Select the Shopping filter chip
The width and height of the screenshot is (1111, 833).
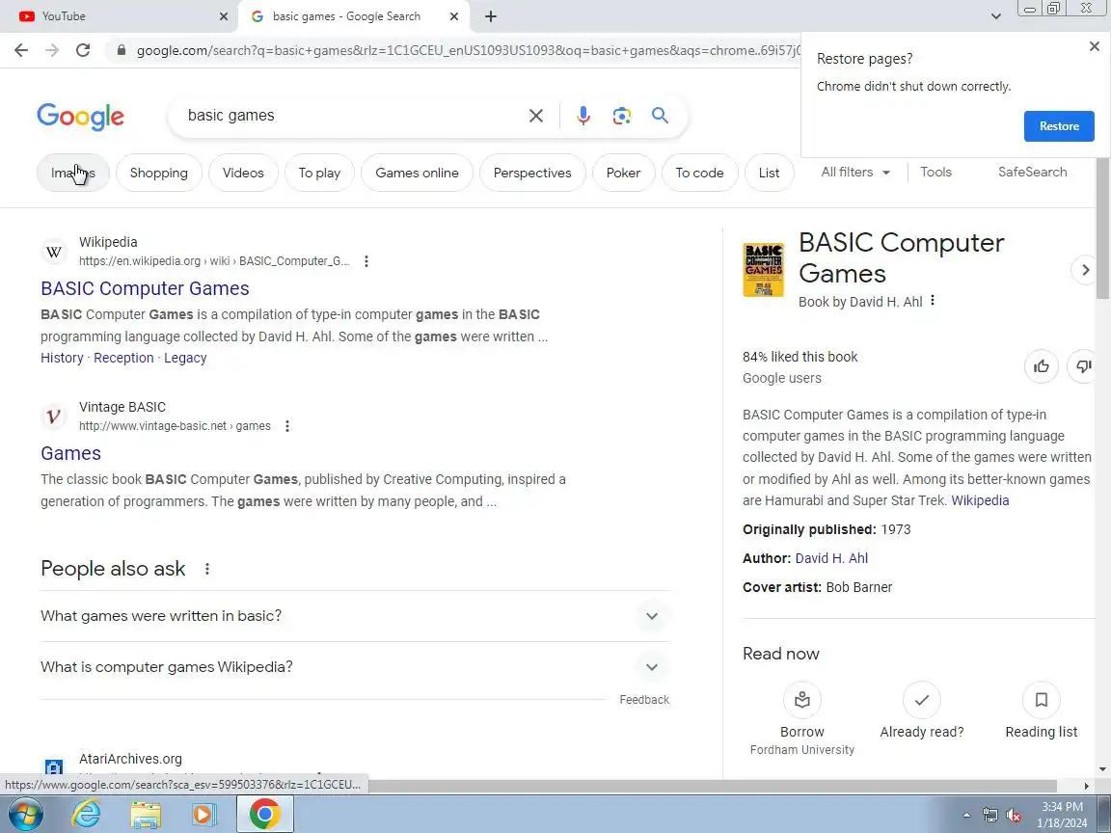[x=159, y=173]
